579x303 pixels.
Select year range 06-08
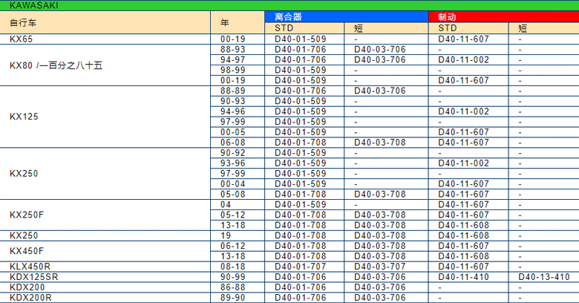[x=233, y=143]
